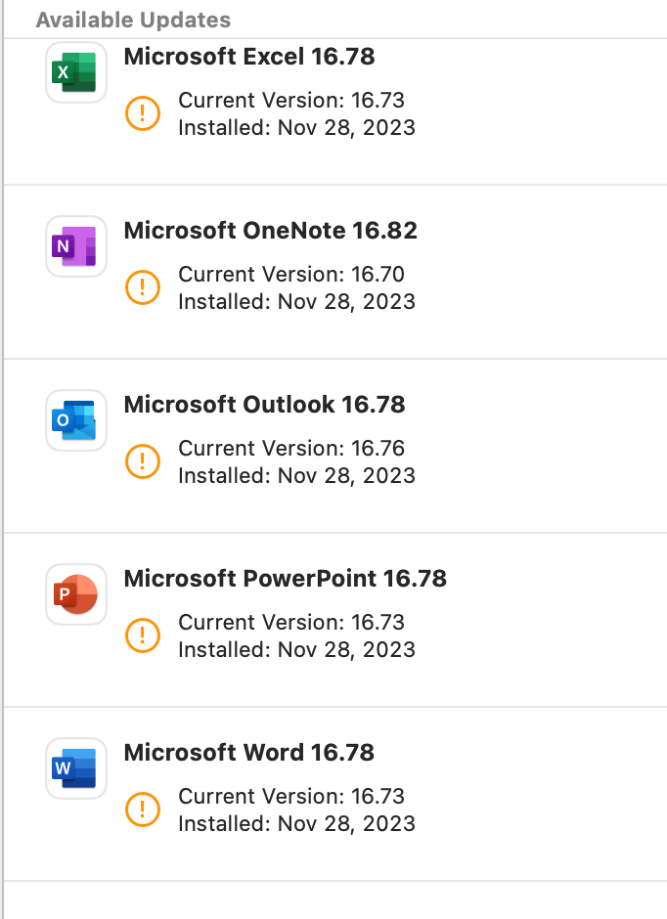Viewport: 667px width, 919px height.
Task: Click the warning icon under PowerPoint 16.78
Action: 142,635
